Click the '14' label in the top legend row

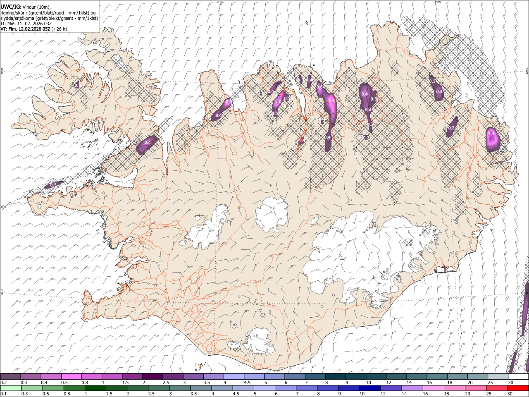coord(409,383)
